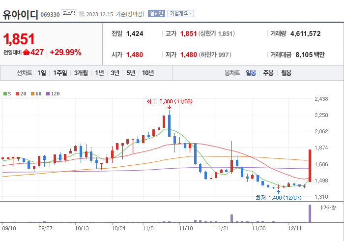344x241 pixels.
Task: Select the 1일 line chart tab
Action: tap(42, 73)
